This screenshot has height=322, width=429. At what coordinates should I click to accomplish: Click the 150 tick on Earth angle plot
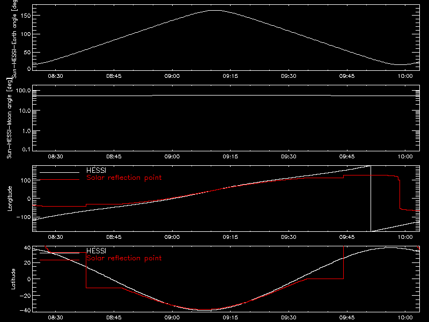25,16
